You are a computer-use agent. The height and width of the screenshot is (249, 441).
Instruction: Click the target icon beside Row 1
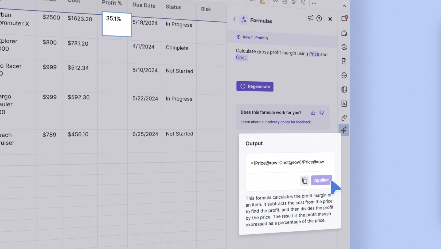[x=239, y=37]
